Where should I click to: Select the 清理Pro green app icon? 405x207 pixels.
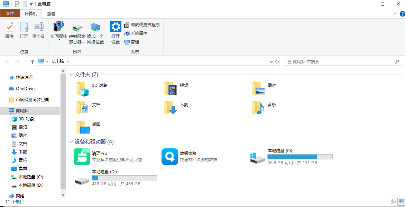pyautogui.click(x=82, y=157)
